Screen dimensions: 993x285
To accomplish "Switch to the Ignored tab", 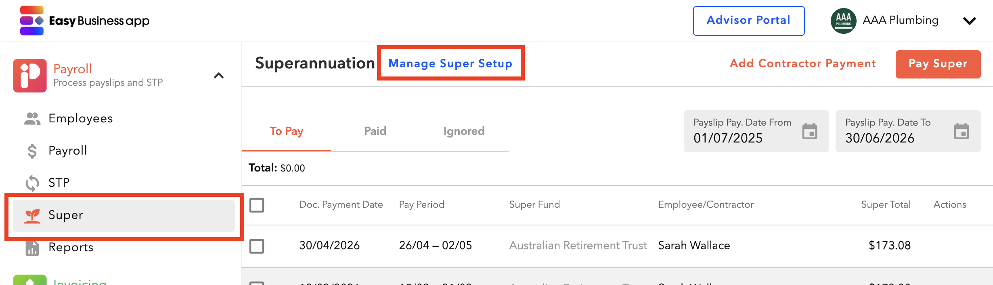I will tap(464, 131).
